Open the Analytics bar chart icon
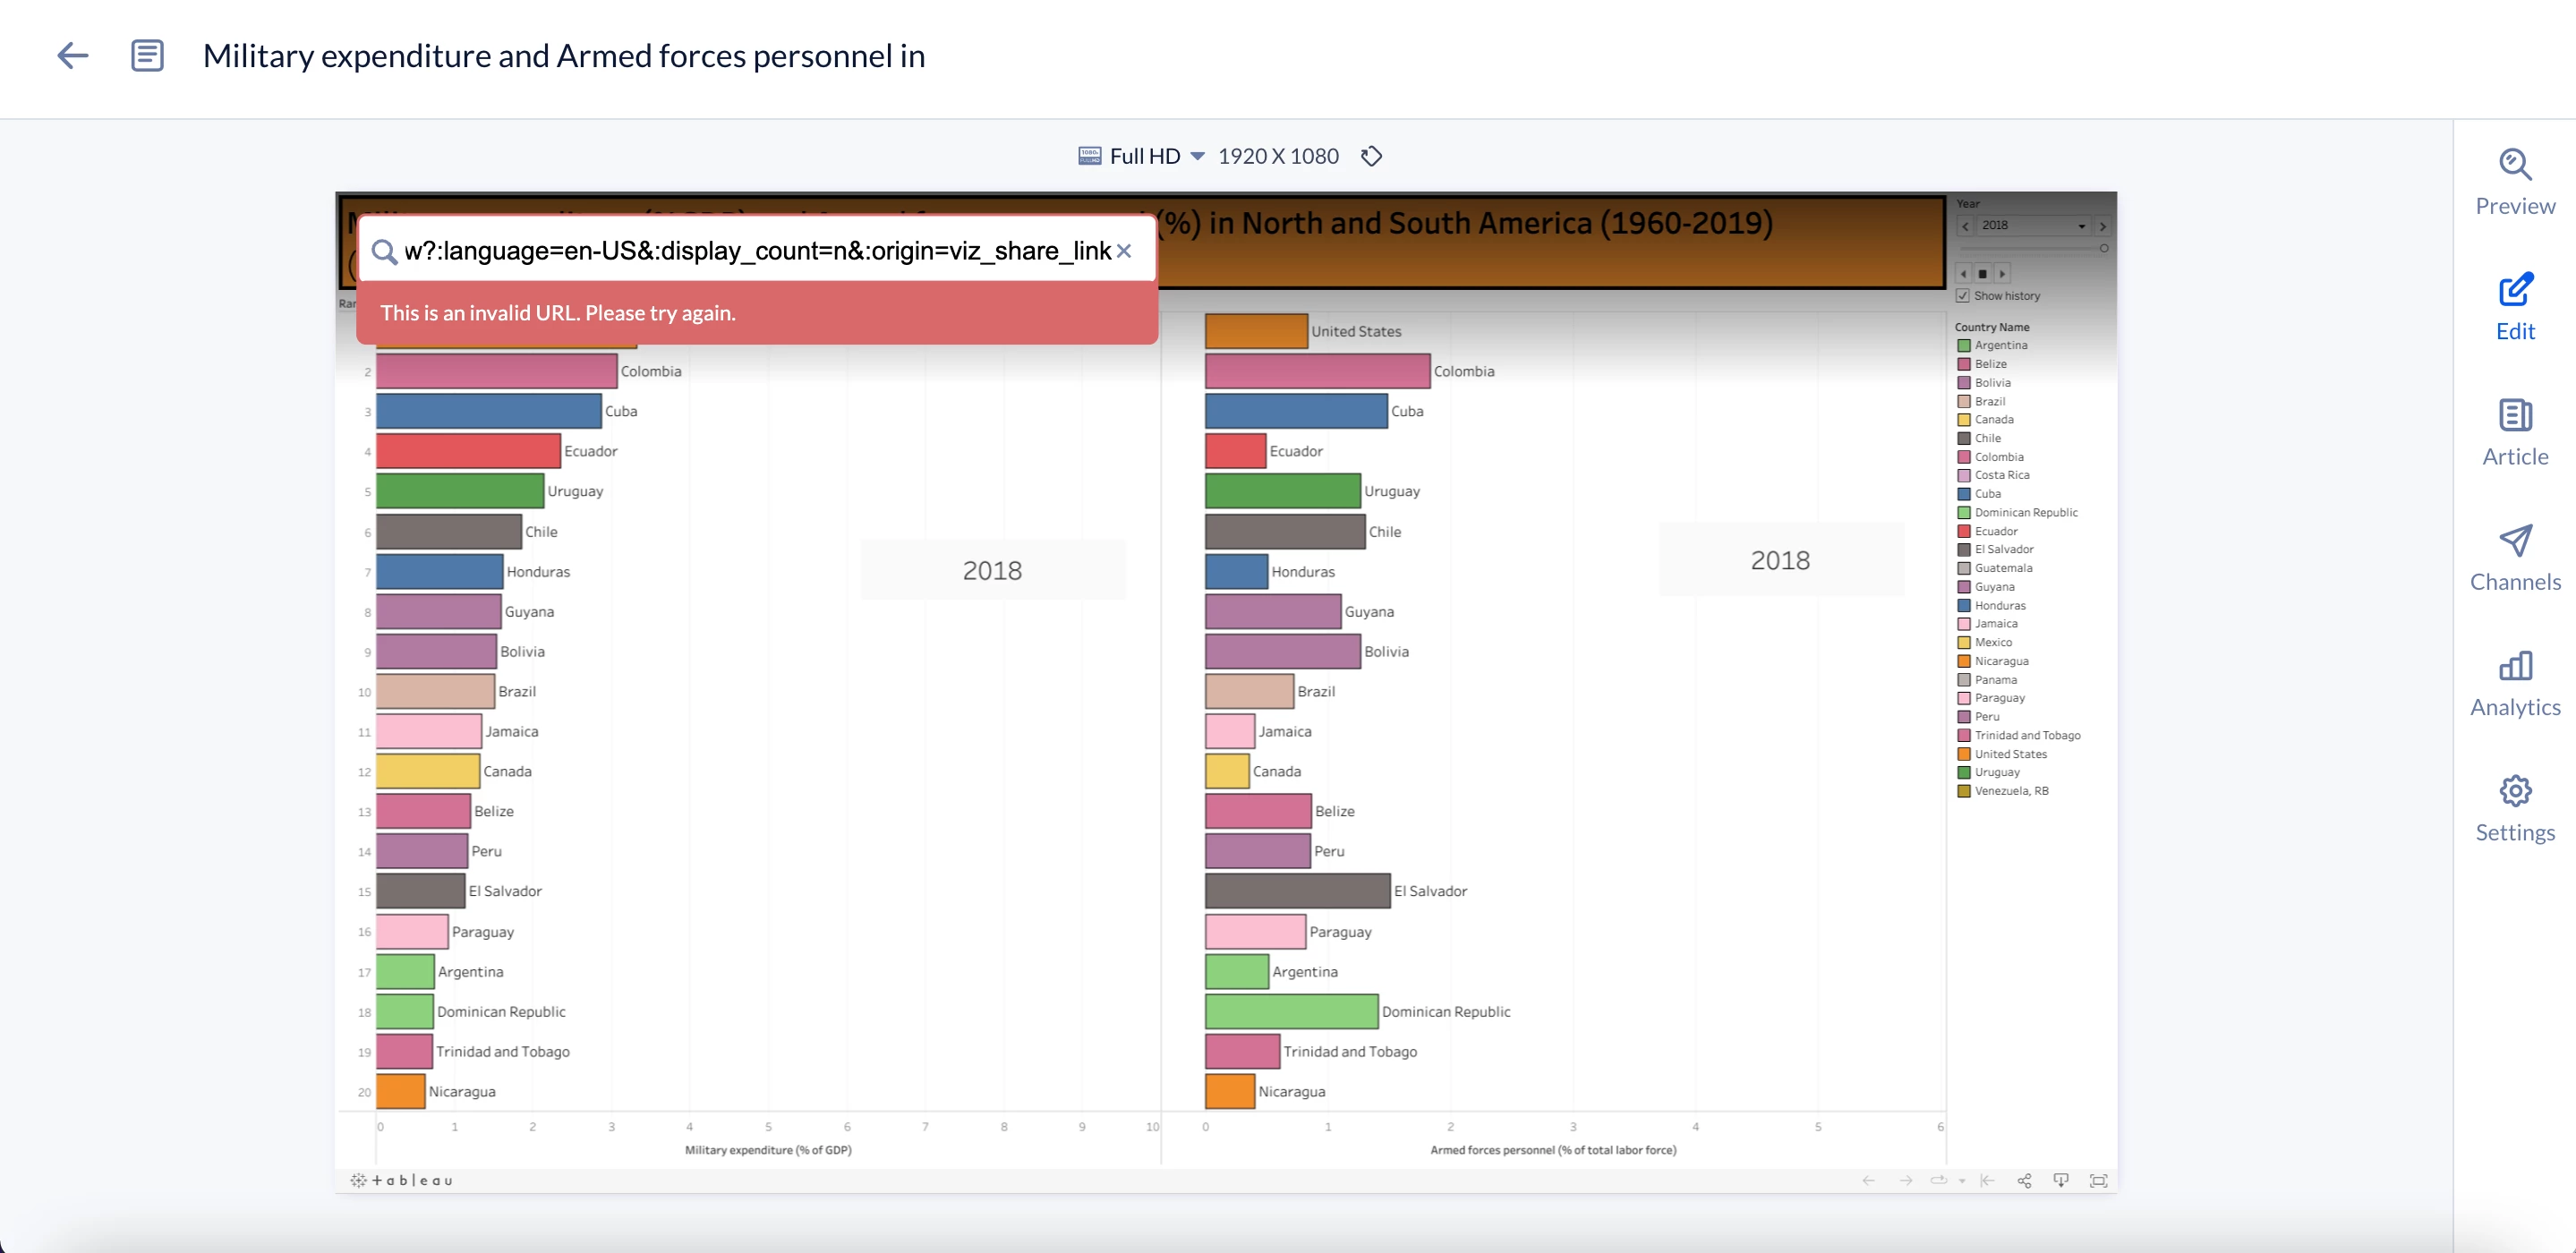 (x=2514, y=666)
